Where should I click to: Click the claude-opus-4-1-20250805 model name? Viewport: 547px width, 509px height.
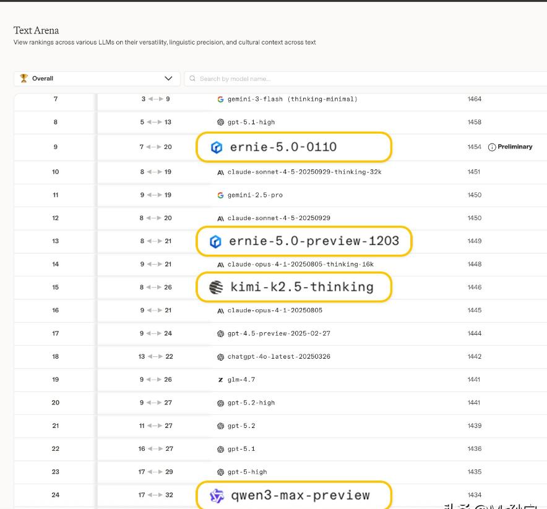tap(275, 310)
